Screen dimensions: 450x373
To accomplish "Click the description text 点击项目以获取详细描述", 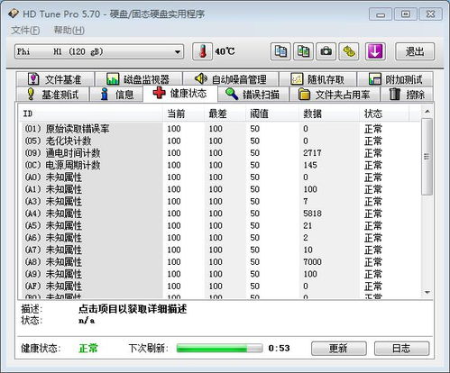I will [x=133, y=309].
